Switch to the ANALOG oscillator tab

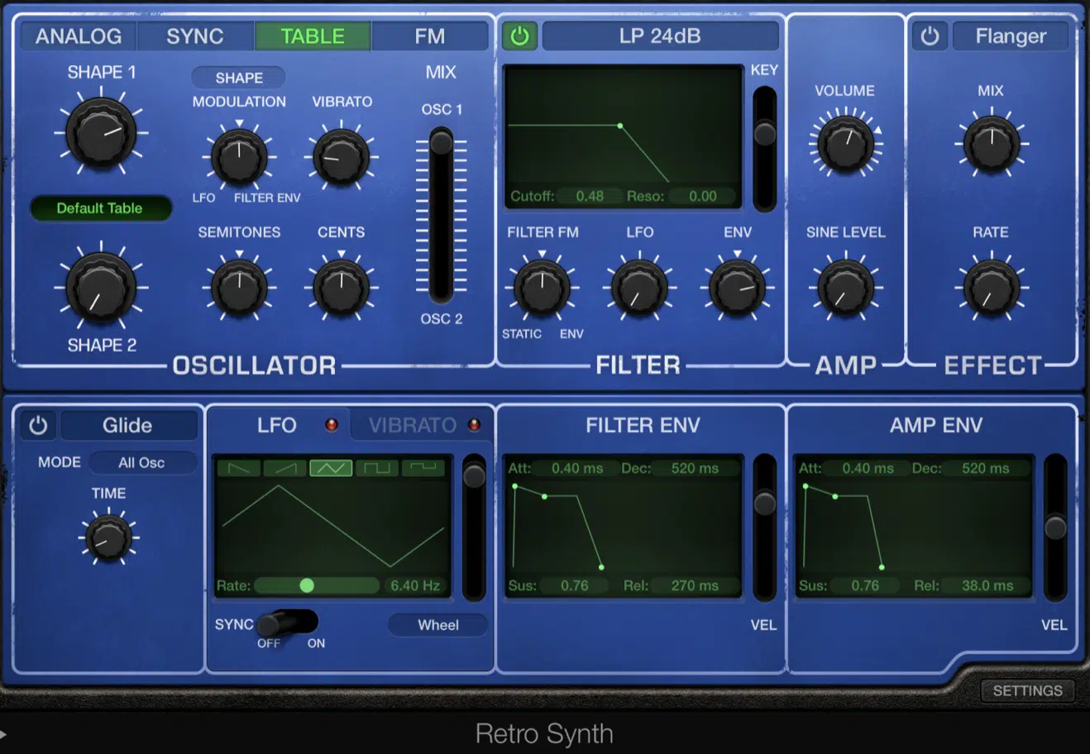79,36
